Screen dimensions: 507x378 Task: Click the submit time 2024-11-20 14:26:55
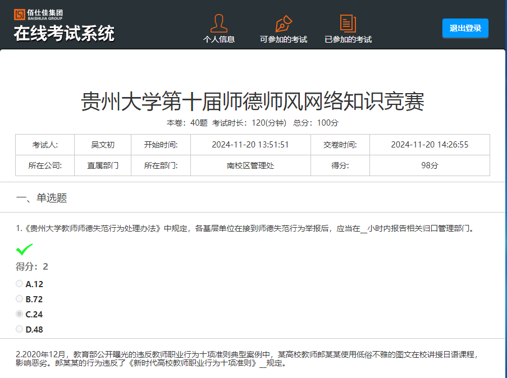430,145
